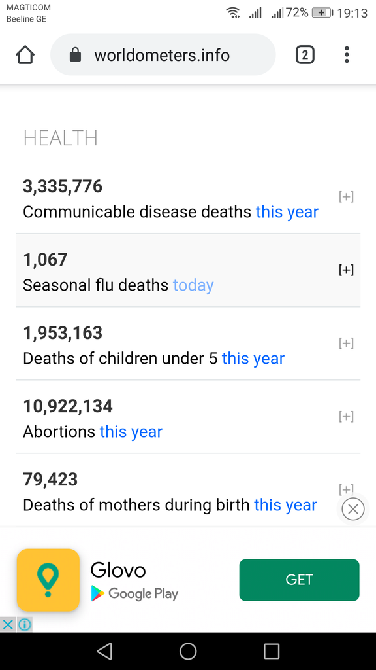The image size is (376, 670).
Task: Expand the Seasonal flu deaths row
Action: coord(346,270)
